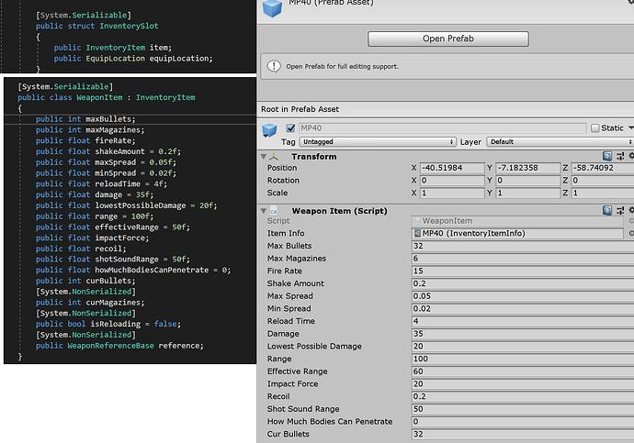This screenshot has height=443, width=634.
Task: Open help reference icon for Transform
Action: click(x=607, y=157)
